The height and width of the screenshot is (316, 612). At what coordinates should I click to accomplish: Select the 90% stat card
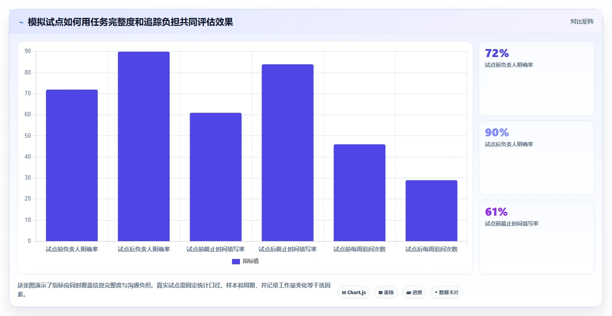(537, 158)
